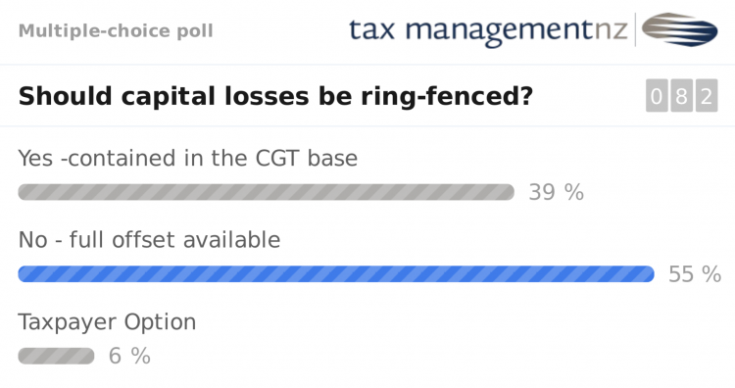Click the 39 % percentage label

pyautogui.click(x=557, y=192)
